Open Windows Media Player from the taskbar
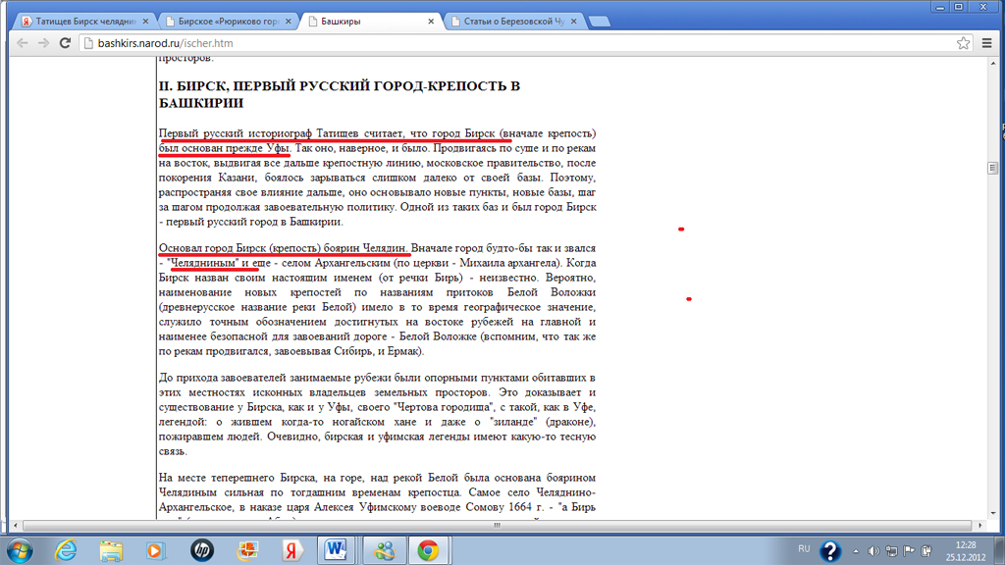Viewport: 1005px width, 565px height. click(155, 550)
